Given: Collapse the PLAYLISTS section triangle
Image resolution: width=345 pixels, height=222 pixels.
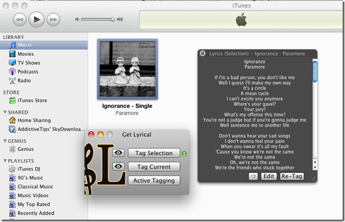Looking at the screenshot, I should point(5,161).
